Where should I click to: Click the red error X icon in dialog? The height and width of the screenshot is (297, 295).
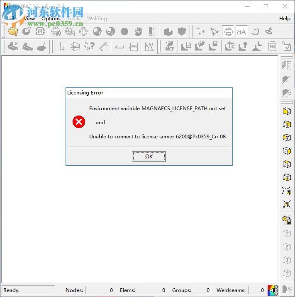coord(79,122)
